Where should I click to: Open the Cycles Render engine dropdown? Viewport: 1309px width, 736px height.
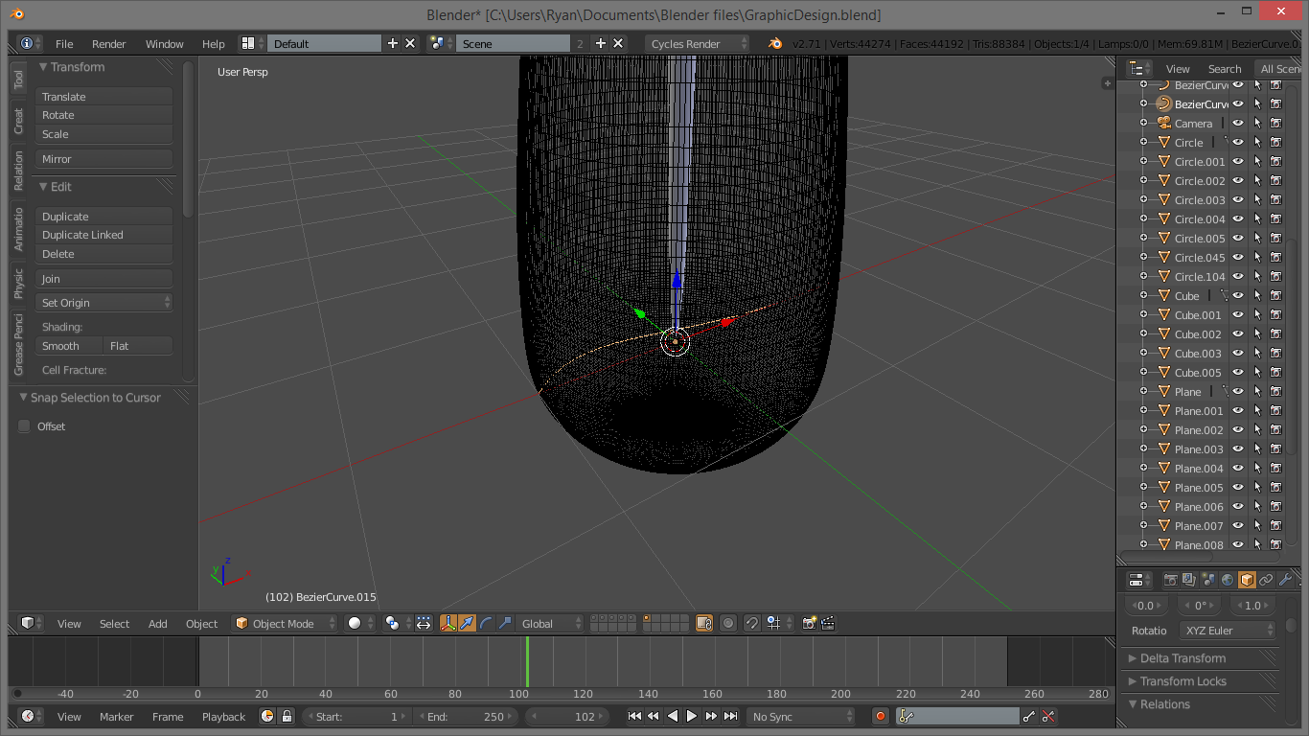[698, 43]
